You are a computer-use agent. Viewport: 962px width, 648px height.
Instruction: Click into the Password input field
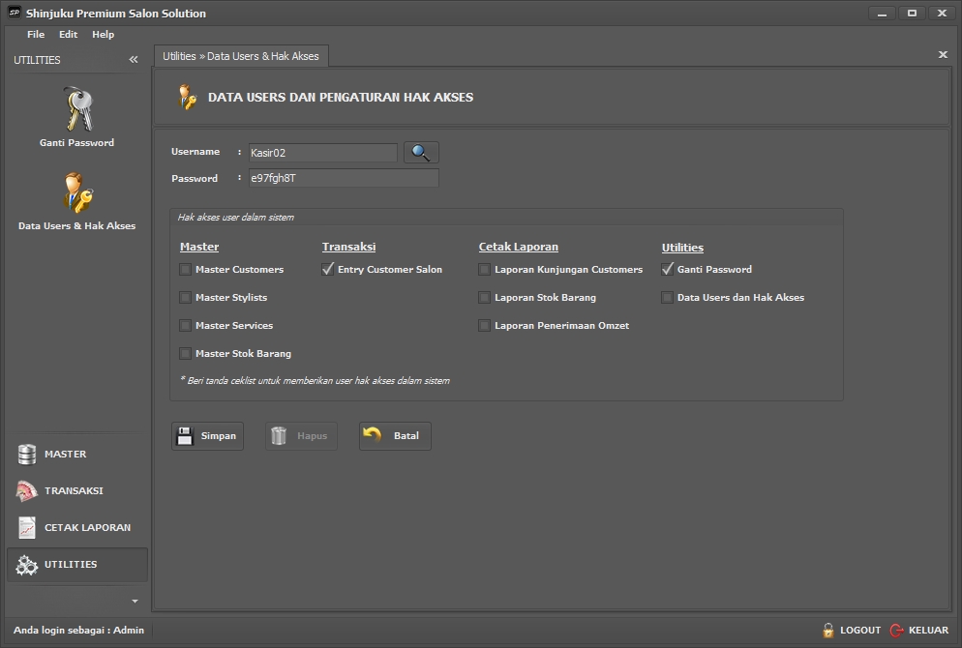[343, 179]
